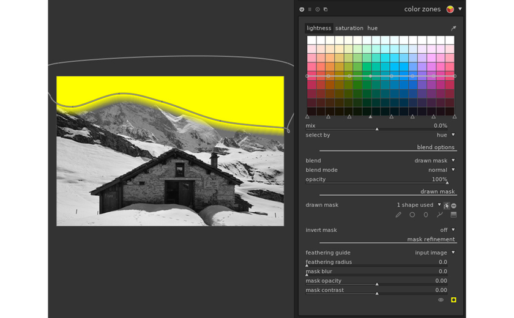Select the gradient mask tool
The image size is (514, 318).
453,215
